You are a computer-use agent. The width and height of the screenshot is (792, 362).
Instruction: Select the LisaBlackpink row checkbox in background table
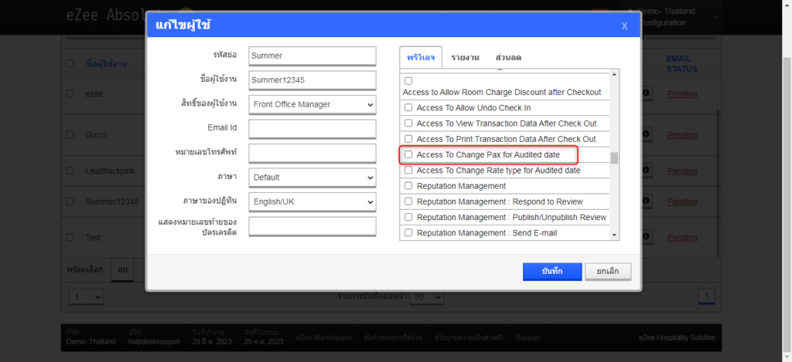[70, 171]
